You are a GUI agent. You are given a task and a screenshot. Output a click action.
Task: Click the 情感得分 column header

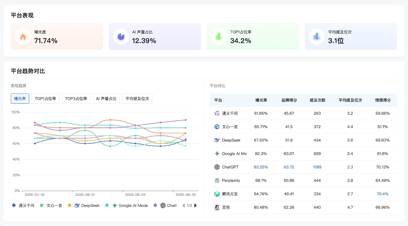[383, 100]
